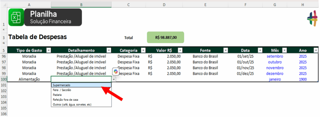Click the Tabela de Despesas title
The width and height of the screenshot is (320, 117).
tap(37, 37)
